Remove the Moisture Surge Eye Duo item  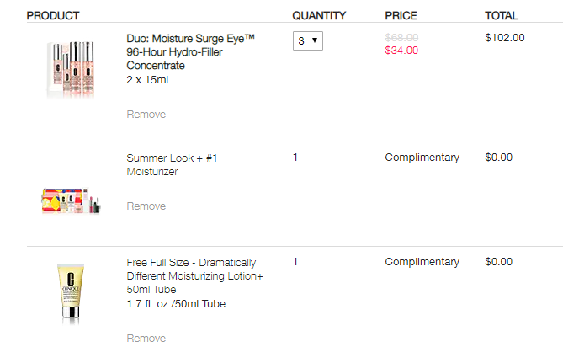click(146, 115)
